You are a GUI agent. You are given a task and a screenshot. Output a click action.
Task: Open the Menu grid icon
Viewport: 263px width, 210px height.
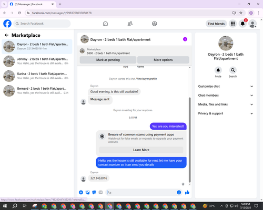pyautogui.click(x=232, y=24)
